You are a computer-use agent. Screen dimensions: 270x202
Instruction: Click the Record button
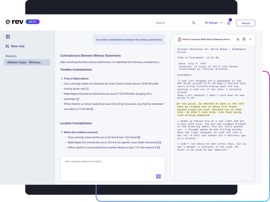[245, 23]
